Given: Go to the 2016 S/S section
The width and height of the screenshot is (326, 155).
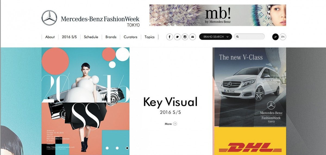Looking at the screenshot, I should coord(69,37).
